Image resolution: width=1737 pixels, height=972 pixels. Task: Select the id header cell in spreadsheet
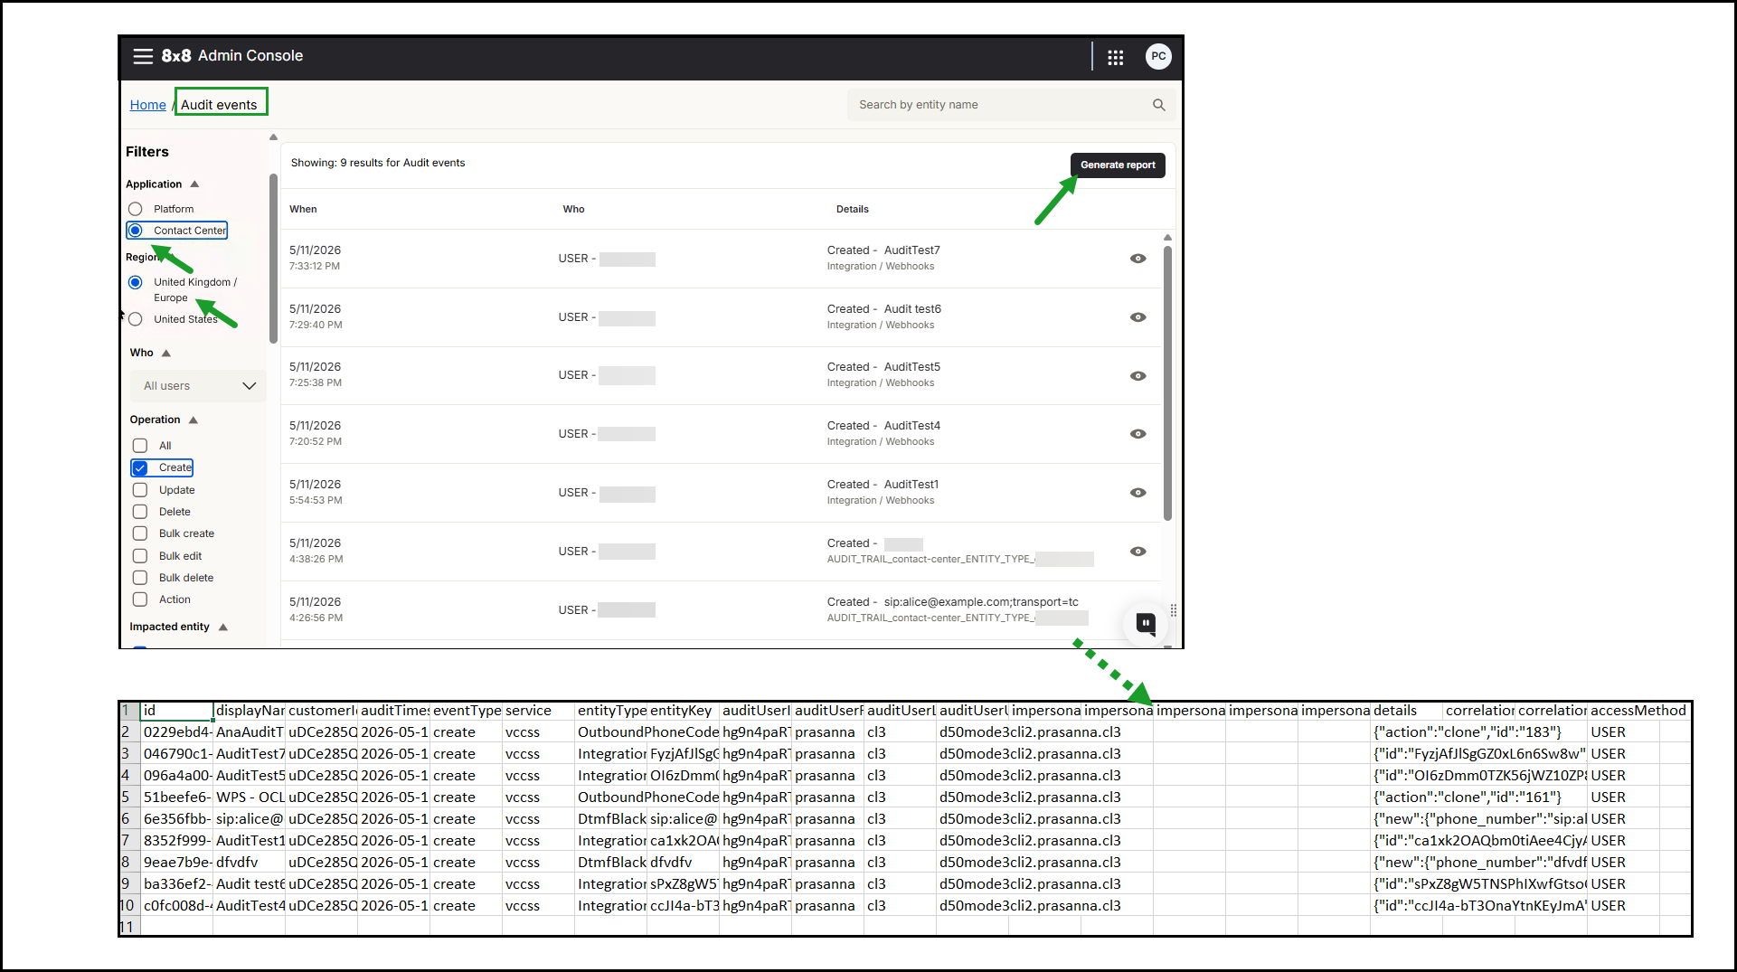pyautogui.click(x=177, y=711)
